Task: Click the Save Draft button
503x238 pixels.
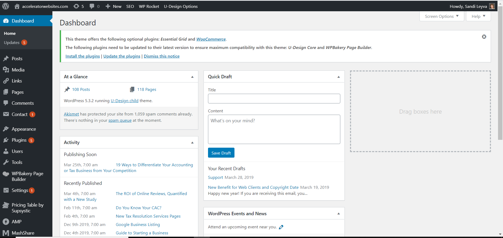Action: pyautogui.click(x=221, y=153)
